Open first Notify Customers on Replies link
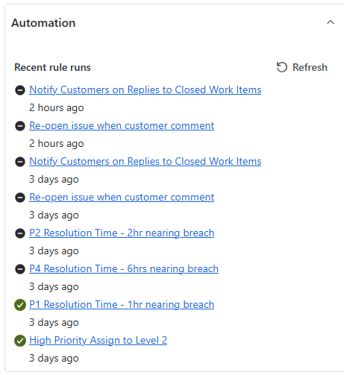This screenshot has height=375, width=344. click(x=146, y=89)
